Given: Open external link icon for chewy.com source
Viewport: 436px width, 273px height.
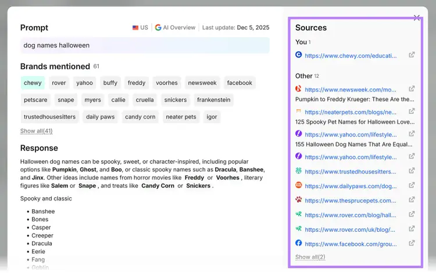Looking at the screenshot, I should (x=412, y=55).
